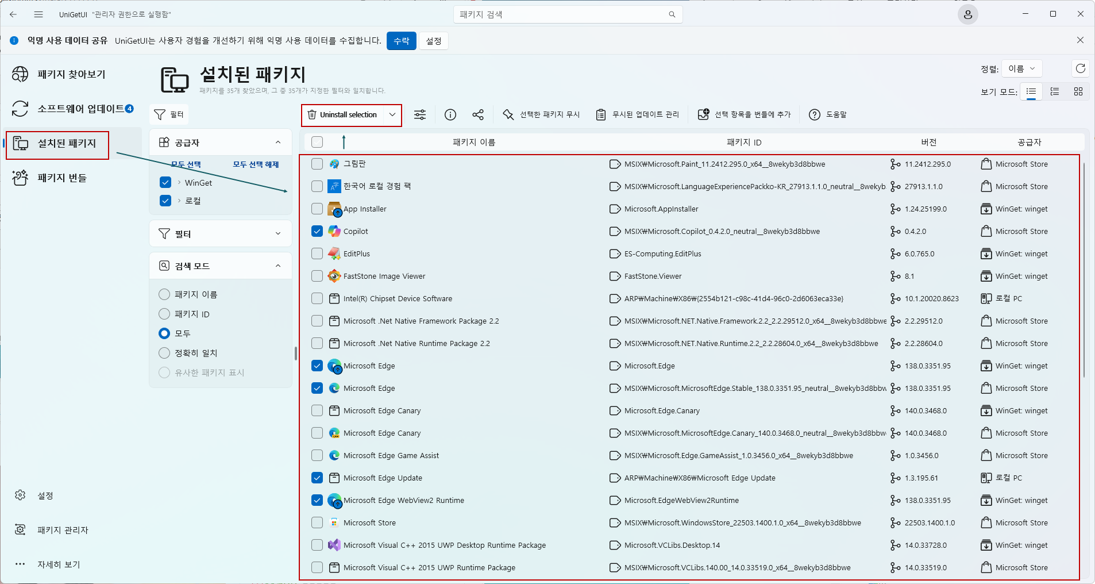Reload packages with the refresh icon

[x=1080, y=68]
